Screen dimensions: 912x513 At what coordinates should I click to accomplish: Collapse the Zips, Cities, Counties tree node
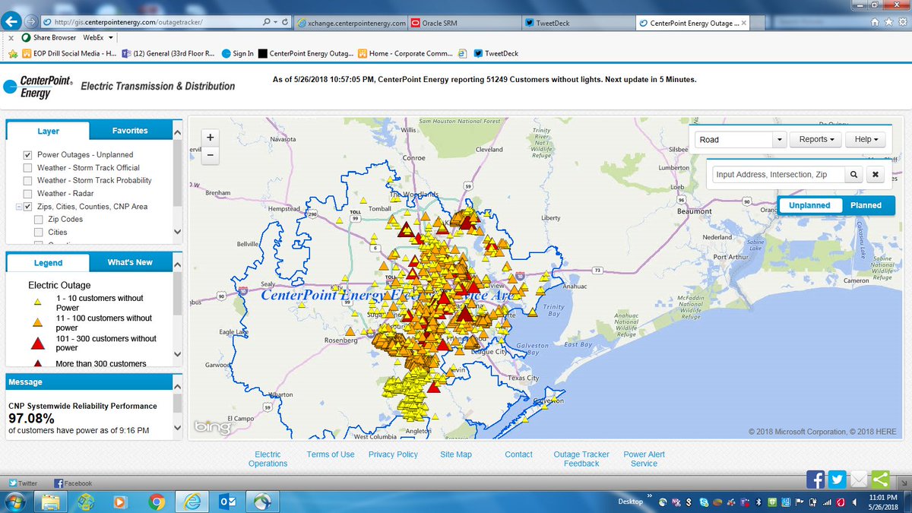coord(17,207)
